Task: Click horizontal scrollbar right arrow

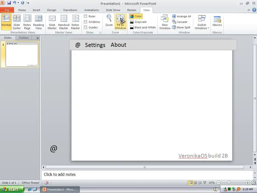Action: (x=250, y=167)
